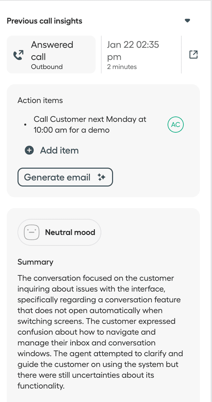The width and height of the screenshot is (212, 402).
Task: Toggle the Neutral mood chip
Action: (x=59, y=232)
